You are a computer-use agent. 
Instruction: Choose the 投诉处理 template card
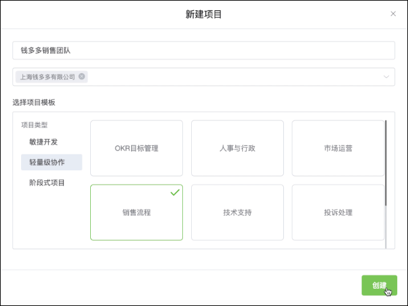tap(338, 213)
